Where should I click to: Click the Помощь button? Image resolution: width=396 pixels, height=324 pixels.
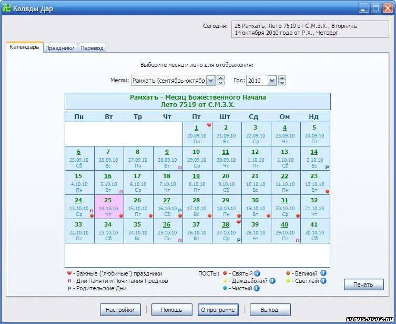coord(172,310)
